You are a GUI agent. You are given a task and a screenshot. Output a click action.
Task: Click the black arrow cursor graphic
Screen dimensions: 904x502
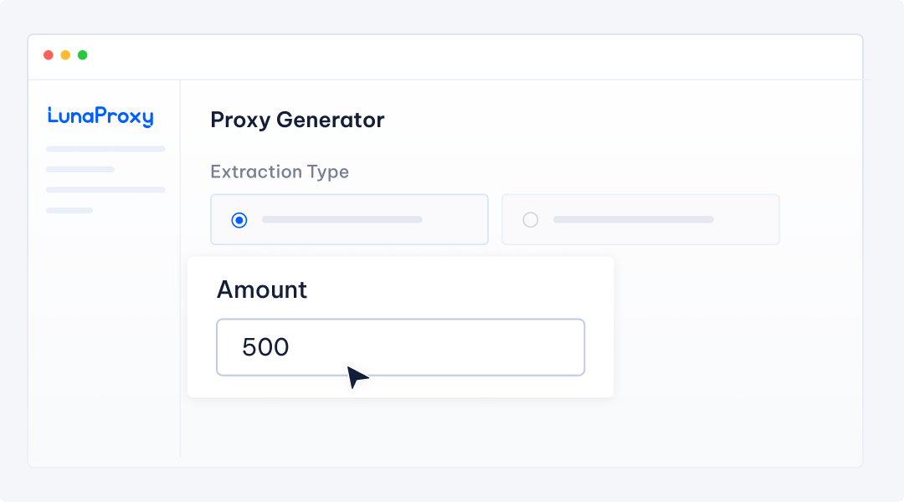coord(357,377)
